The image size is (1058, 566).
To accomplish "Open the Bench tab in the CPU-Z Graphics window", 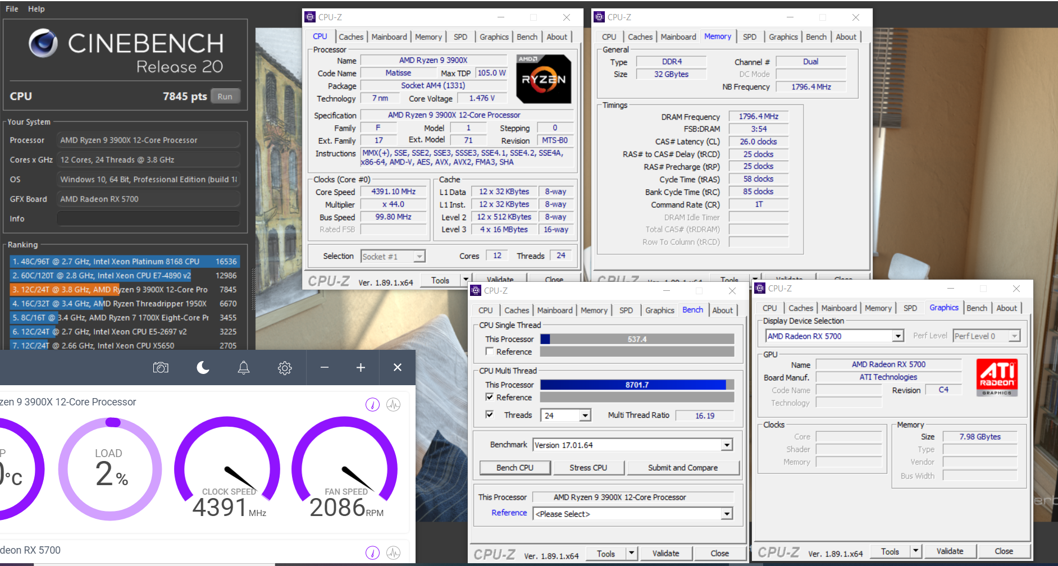I will pos(977,308).
